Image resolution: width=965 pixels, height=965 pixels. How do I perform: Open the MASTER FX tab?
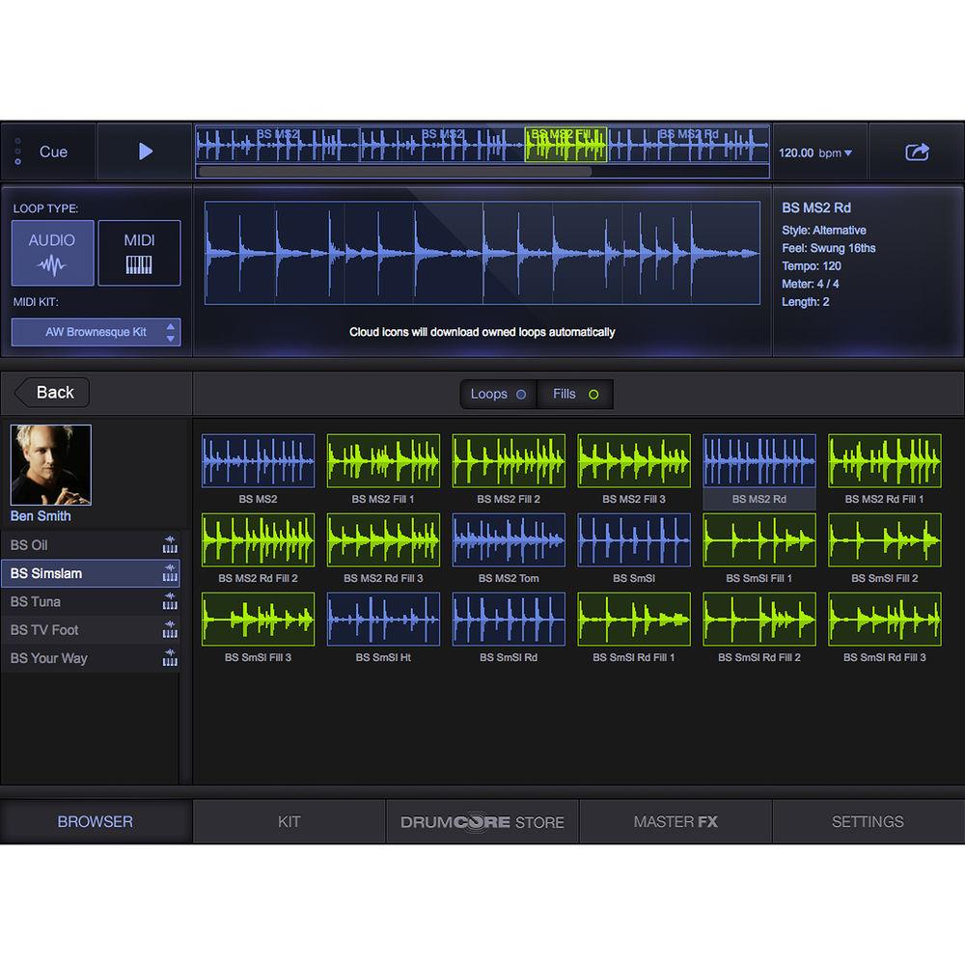(675, 821)
